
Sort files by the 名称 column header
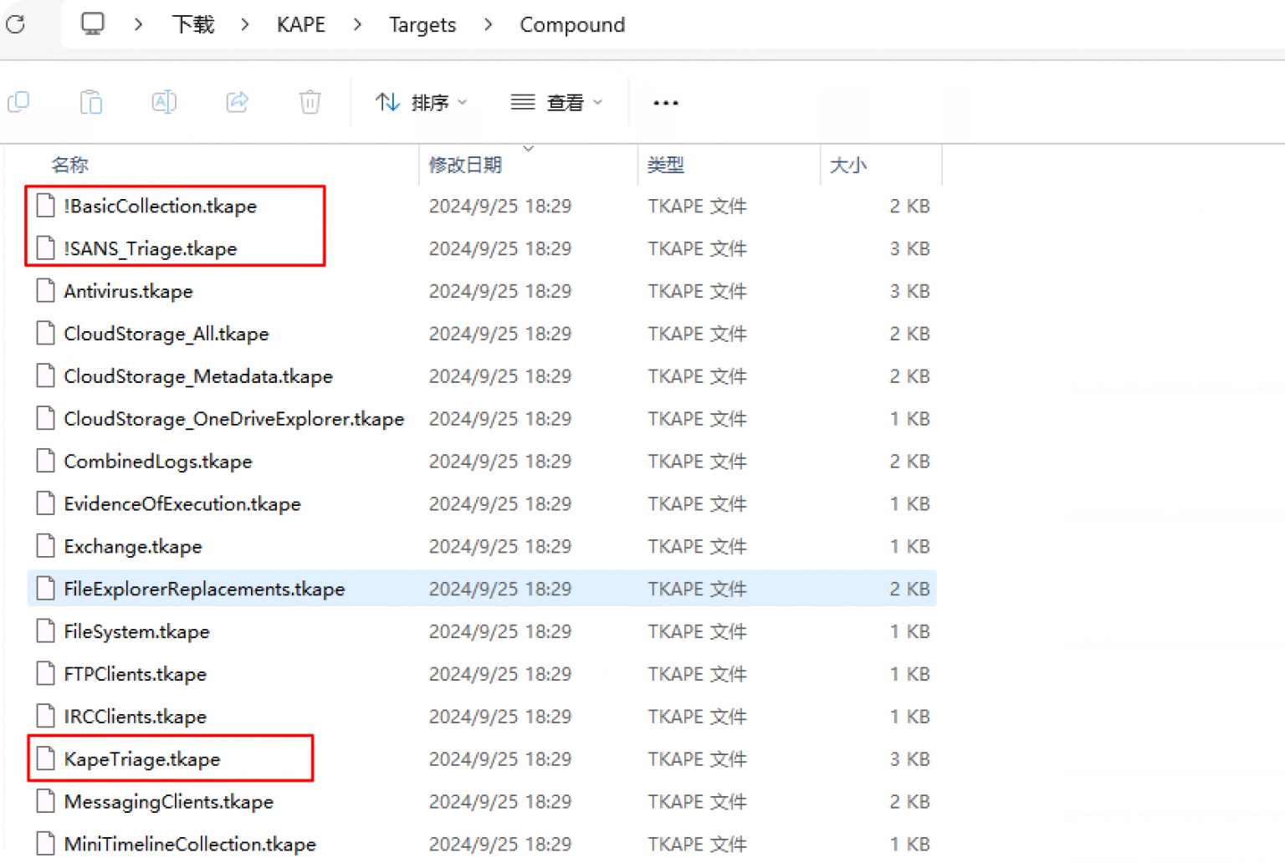71,165
